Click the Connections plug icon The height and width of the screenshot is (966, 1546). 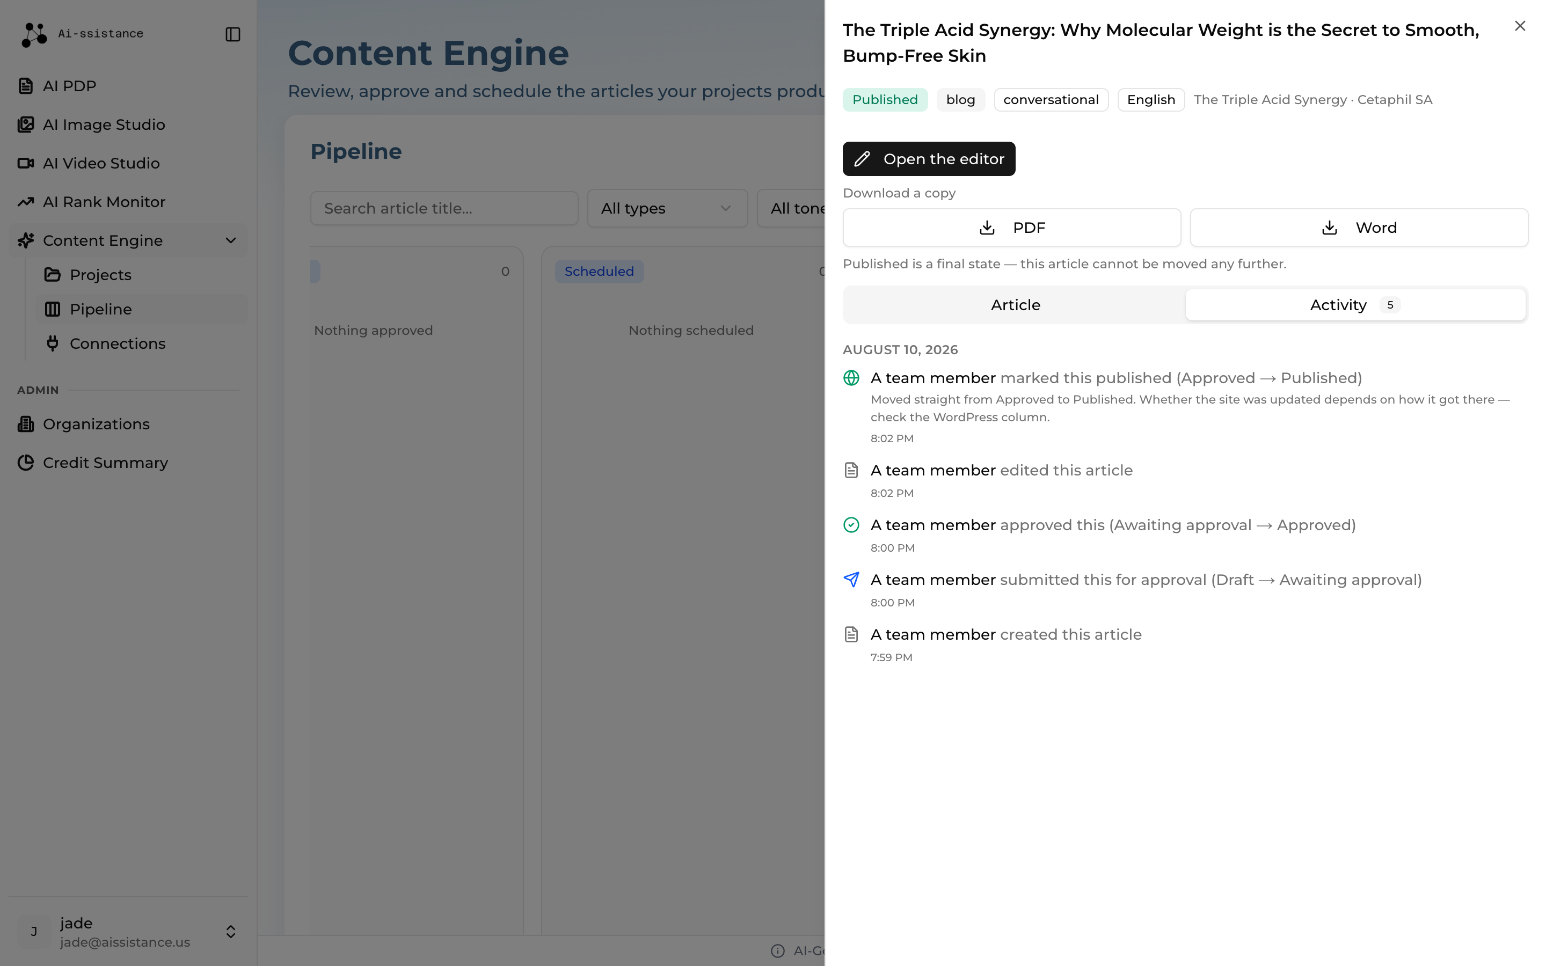click(53, 343)
